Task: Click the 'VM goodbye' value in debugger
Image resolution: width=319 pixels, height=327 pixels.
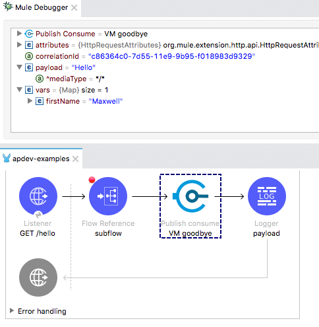Action: [x=126, y=34]
